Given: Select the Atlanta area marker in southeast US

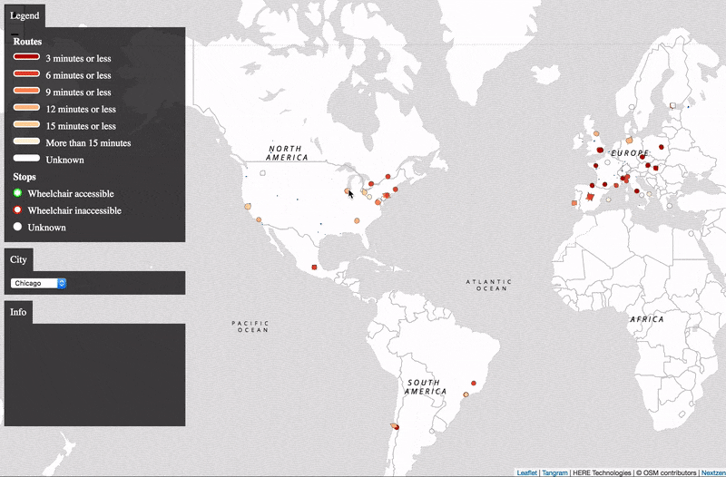Looking at the screenshot, I should point(357,220).
